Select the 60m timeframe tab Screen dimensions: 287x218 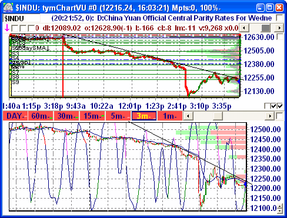point(41,116)
